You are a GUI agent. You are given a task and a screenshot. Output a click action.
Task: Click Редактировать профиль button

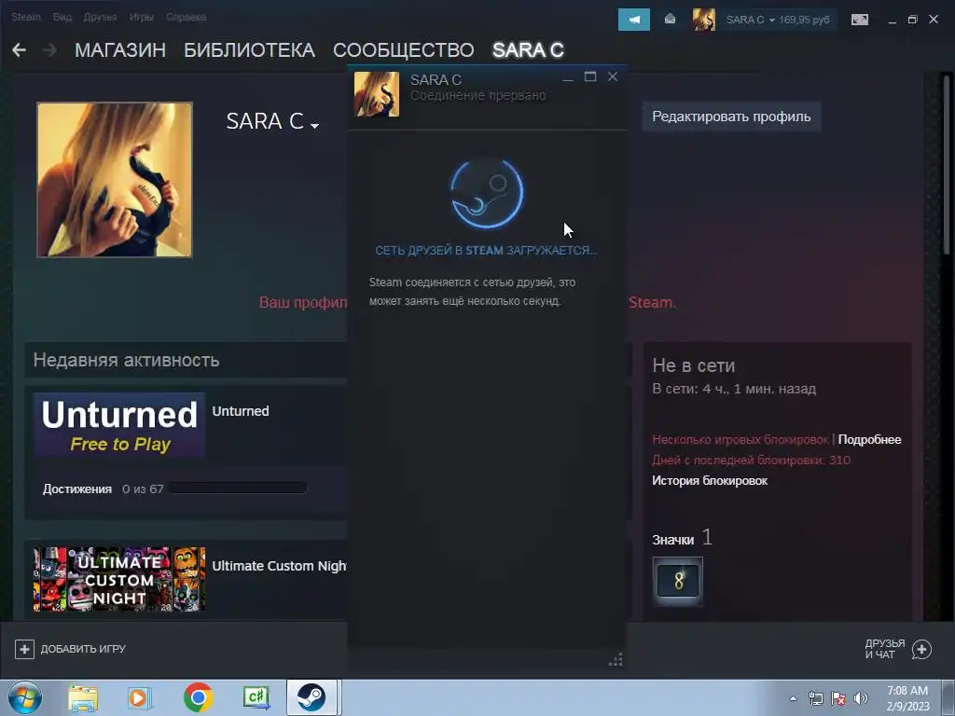(x=731, y=117)
